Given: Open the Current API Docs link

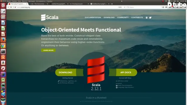Looking at the screenshot, I should (125, 78).
